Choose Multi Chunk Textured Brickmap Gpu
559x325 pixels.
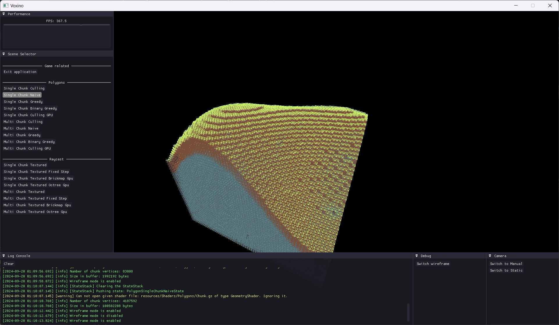(x=37, y=205)
